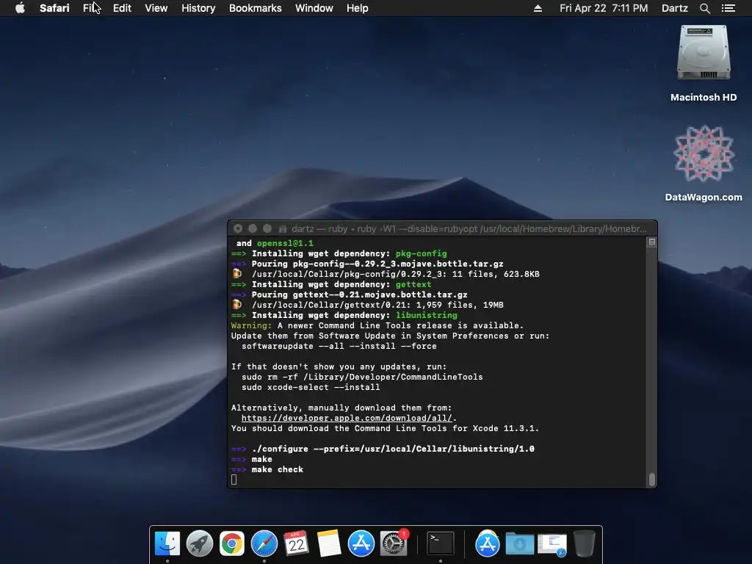Click the date and time in menu bar
The height and width of the screenshot is (564, 752).
pos(604,8)
